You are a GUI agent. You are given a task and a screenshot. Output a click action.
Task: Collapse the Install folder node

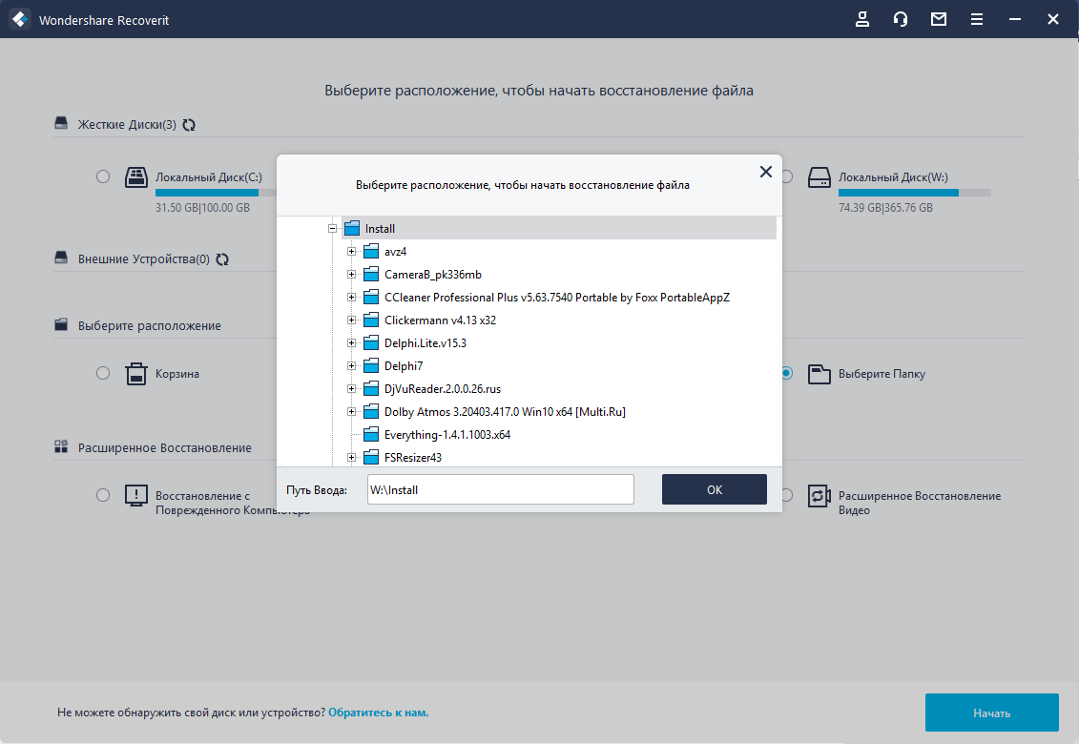[x=332, y=229]
